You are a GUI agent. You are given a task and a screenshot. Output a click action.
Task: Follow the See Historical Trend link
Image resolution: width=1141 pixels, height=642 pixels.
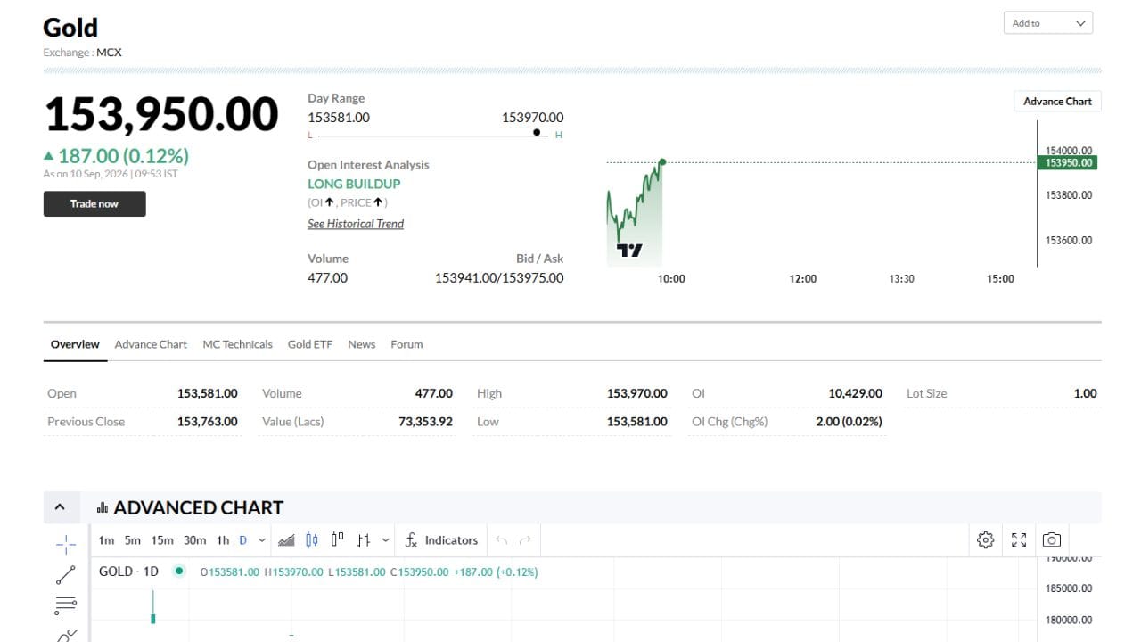pos(356,224)
